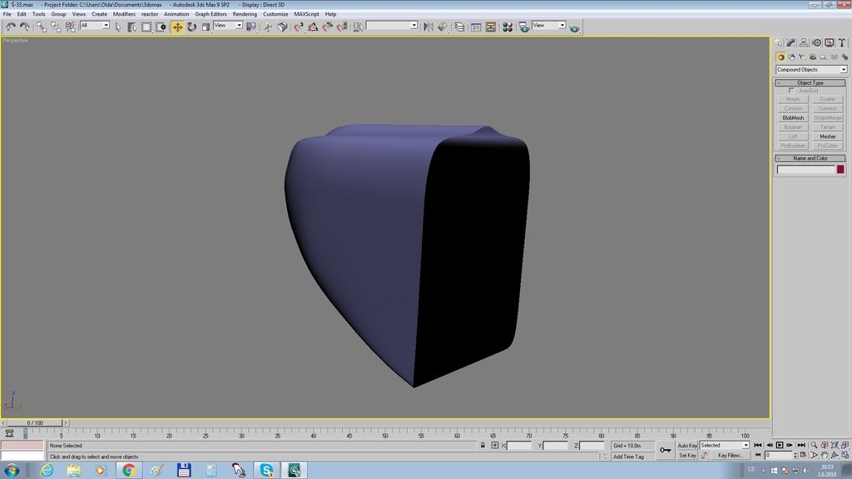Select the Move tool in toolbar
This screenshot has width=852, height=479.
177,27
